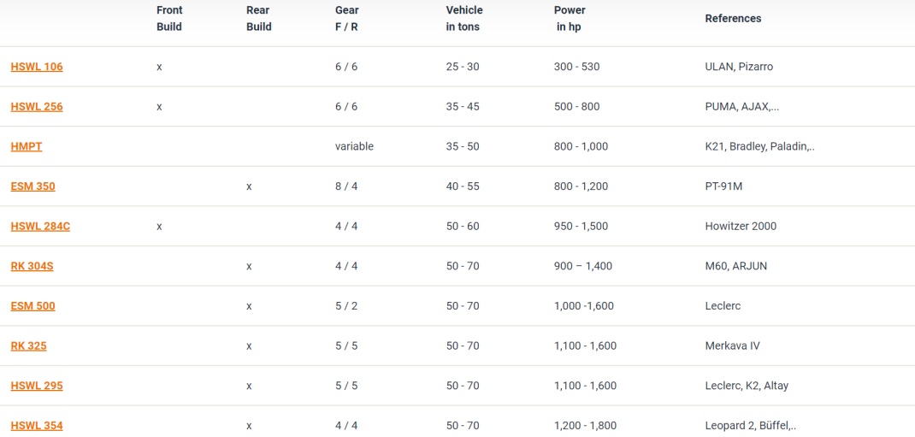Click the Howitzer 2000 reference cell

pos(741,227)
